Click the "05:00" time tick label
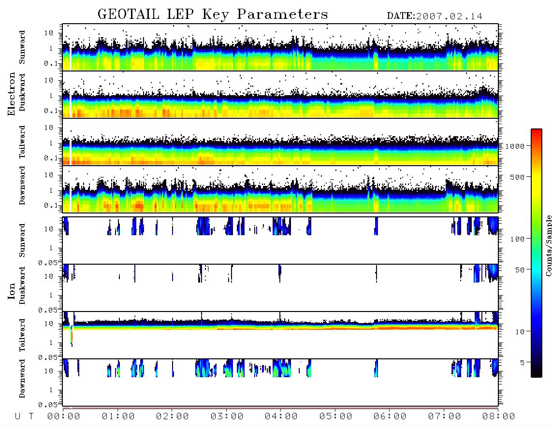This screenshot has width=552, height=425. click(x=336, y=416)
